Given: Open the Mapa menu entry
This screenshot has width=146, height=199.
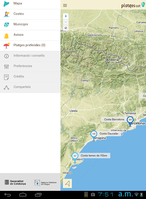Looking at the screenshot, I should coord(30,4).
